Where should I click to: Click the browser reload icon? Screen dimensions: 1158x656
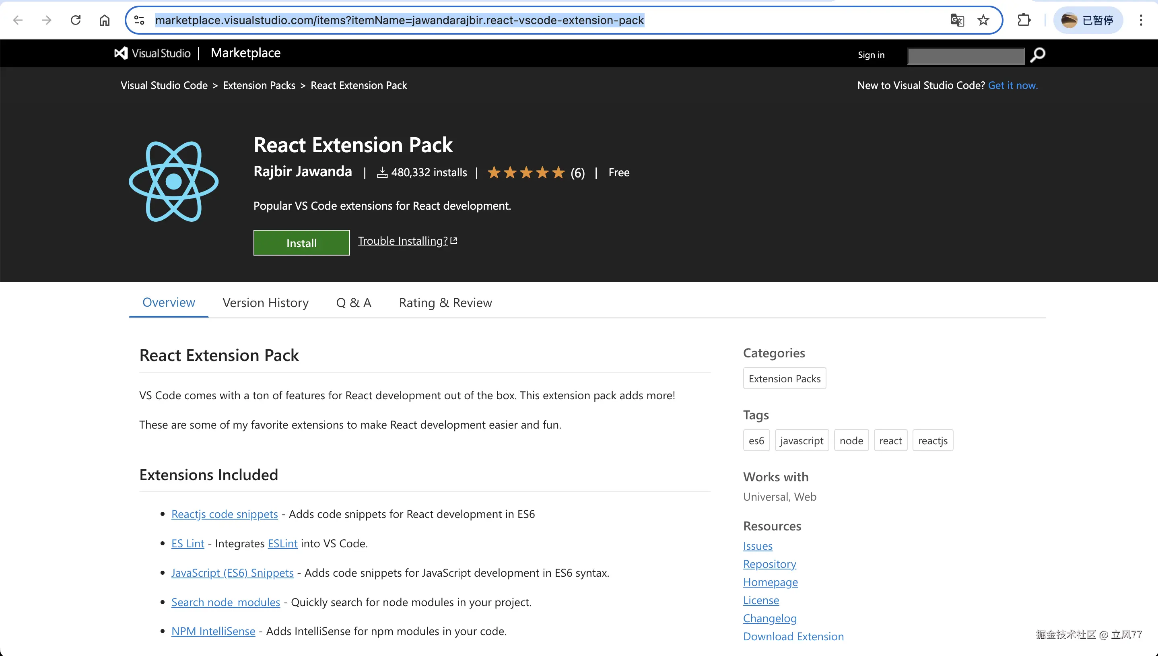76,20
